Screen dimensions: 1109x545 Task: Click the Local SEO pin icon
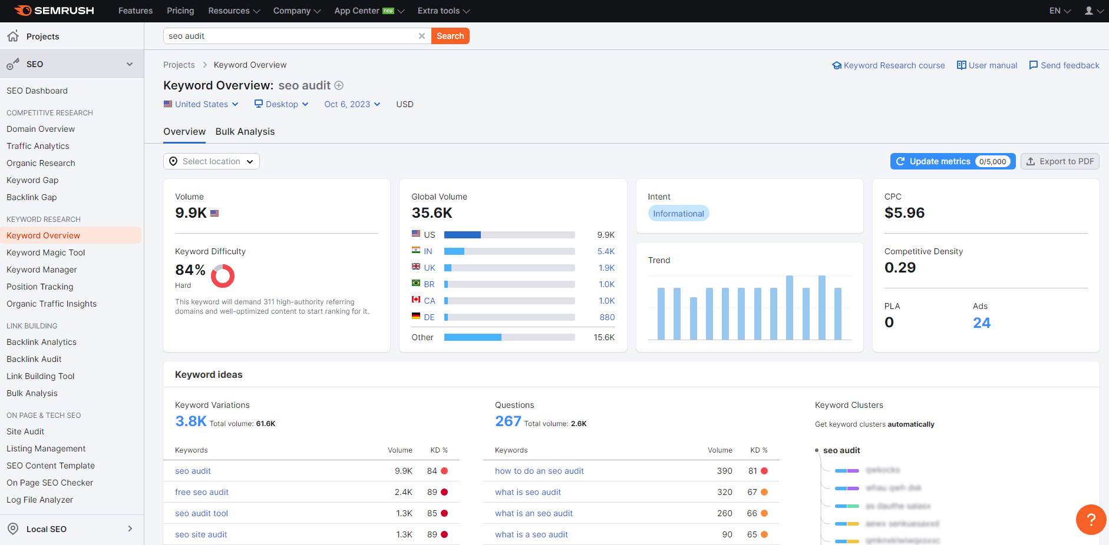(x=13, y=529)
